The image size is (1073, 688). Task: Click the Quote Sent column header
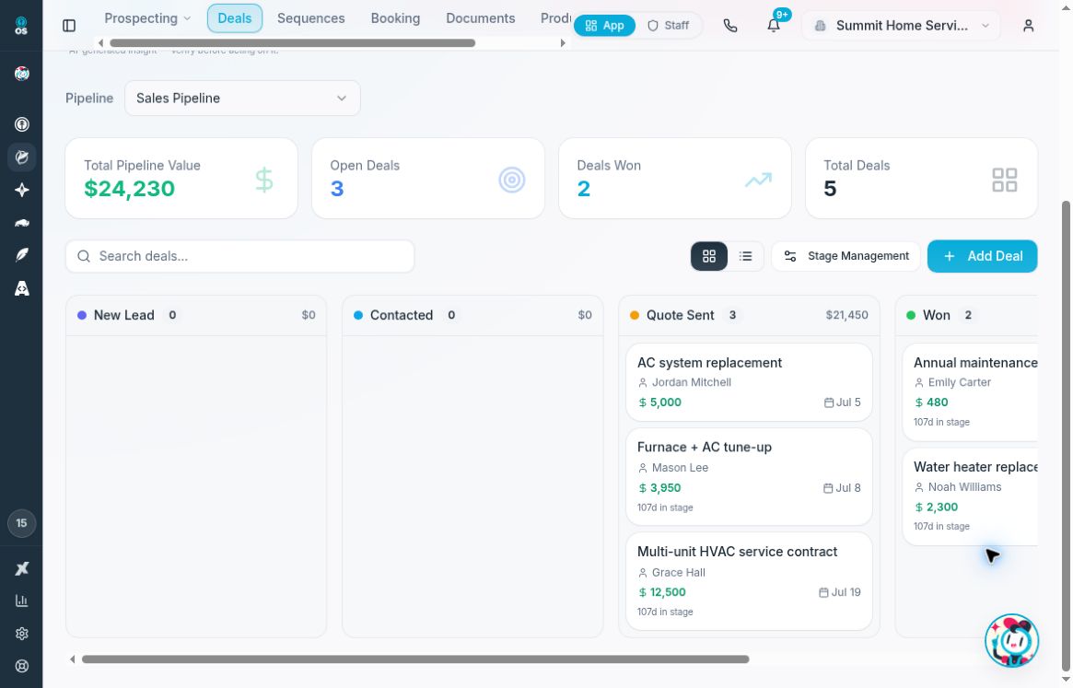pyautogui.click(x=749, y=315)
